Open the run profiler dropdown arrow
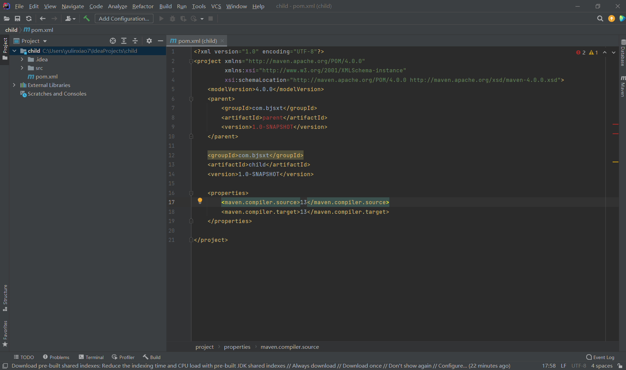This screenshot has height=370, width=626. coord(202,18)
